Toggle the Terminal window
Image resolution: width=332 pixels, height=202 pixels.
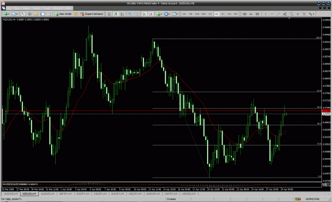click(x=42, y=14)
